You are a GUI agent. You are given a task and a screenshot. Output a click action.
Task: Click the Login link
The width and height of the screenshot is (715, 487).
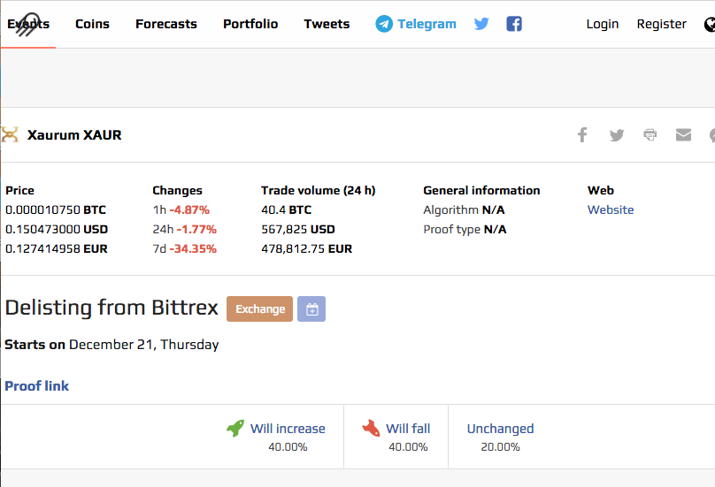tap(603, 24)
